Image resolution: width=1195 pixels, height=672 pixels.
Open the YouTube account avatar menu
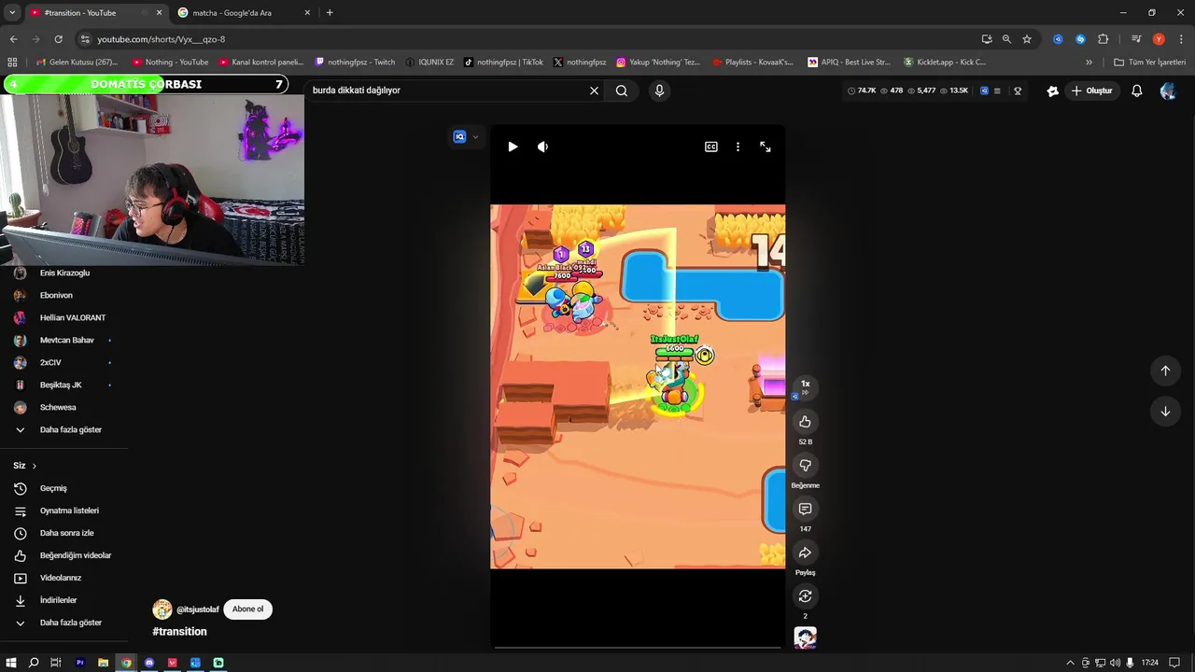pyautogui.click(x=1168, y=91)
